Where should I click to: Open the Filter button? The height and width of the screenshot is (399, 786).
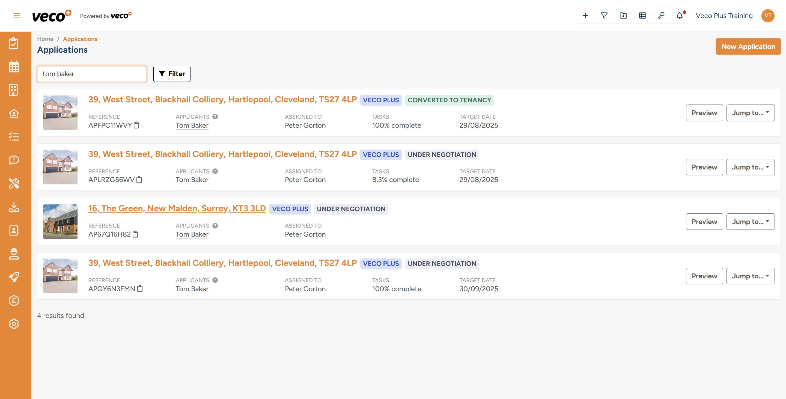coord(172,74)
